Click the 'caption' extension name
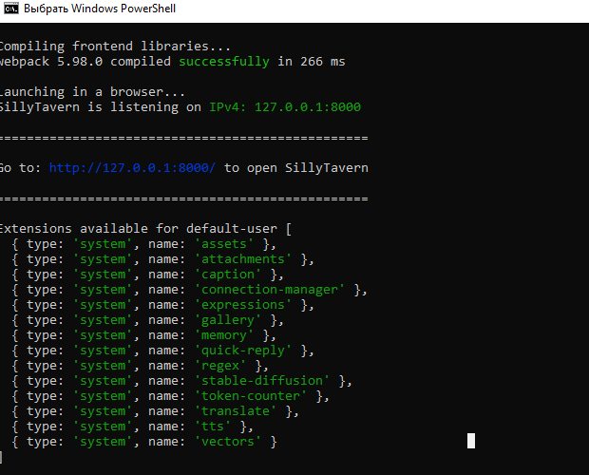This screenshot has height=475, width=589. pos(228,275)
